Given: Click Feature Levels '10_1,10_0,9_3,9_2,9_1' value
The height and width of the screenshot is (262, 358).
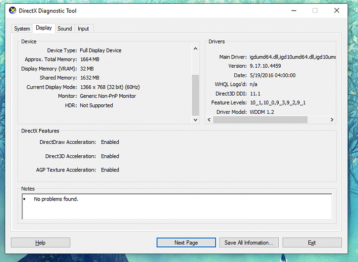Looking at the screenshot, I should coord(278,102).
